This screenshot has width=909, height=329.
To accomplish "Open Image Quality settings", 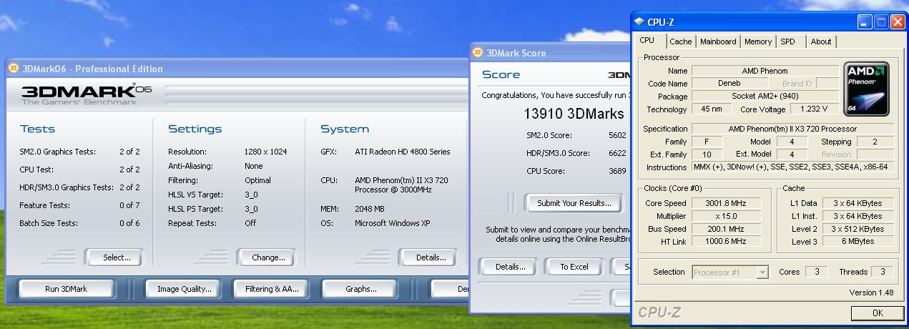I will point(179,289).
